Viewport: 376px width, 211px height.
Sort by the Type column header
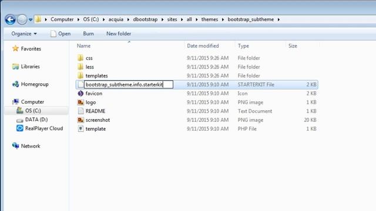243,46
